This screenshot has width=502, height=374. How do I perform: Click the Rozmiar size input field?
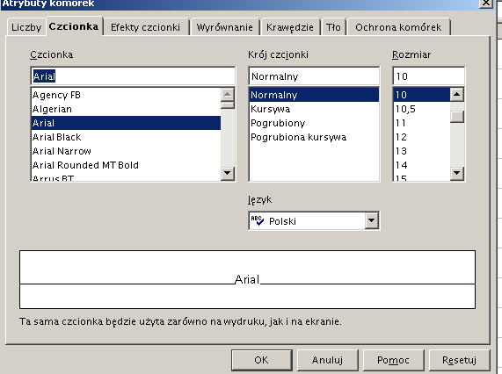(429, 76)
